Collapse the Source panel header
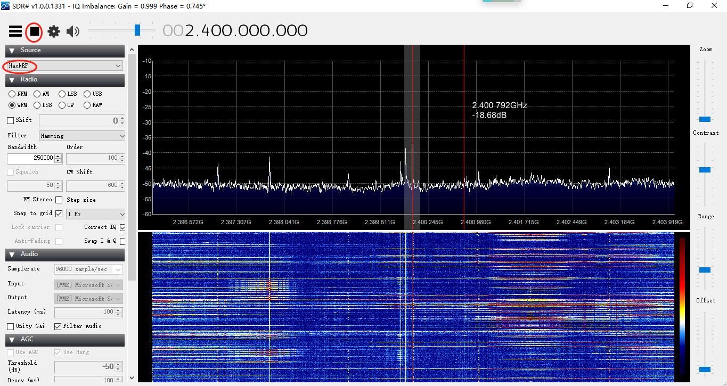Viewport: 727px width, 386px height. click(65, 51)
